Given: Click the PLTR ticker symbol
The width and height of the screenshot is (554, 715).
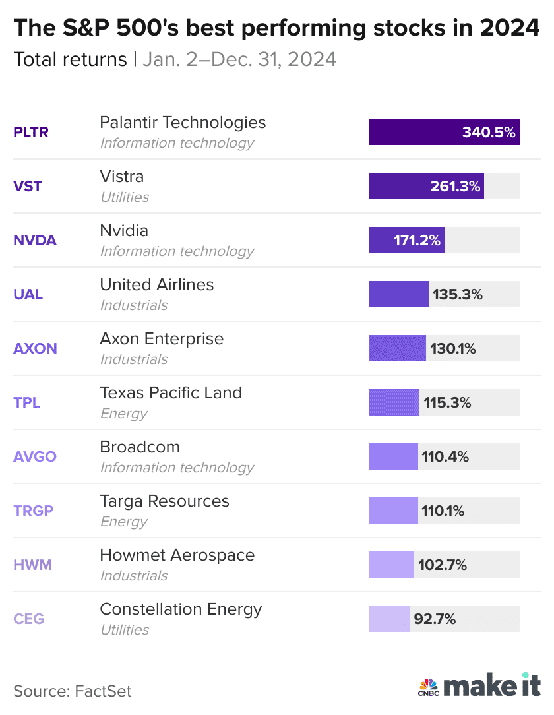Looking at the screenshot, I should coord(31,132).
